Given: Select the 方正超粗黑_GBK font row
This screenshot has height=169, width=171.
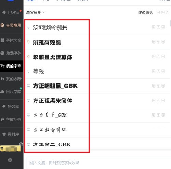Looking at the screenshot, I should click(97, 86).
